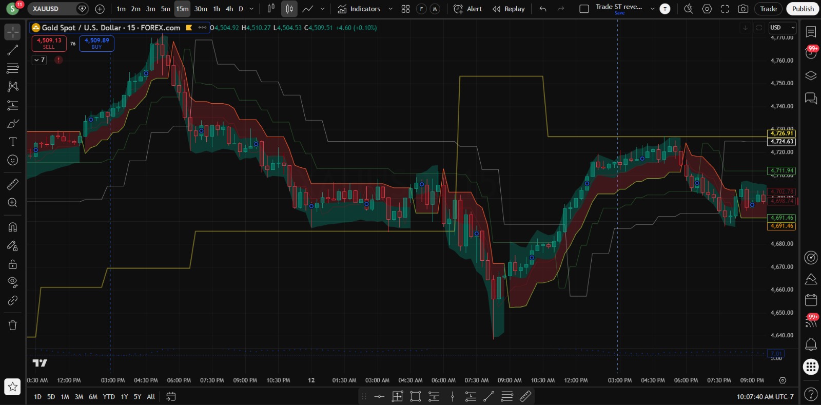821x405 pixels.
Task: Collapse the indicator legend showing 7
Action: point(40,60)
